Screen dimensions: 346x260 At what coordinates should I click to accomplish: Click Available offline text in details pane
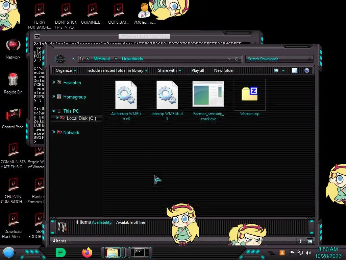pos(131,222)
